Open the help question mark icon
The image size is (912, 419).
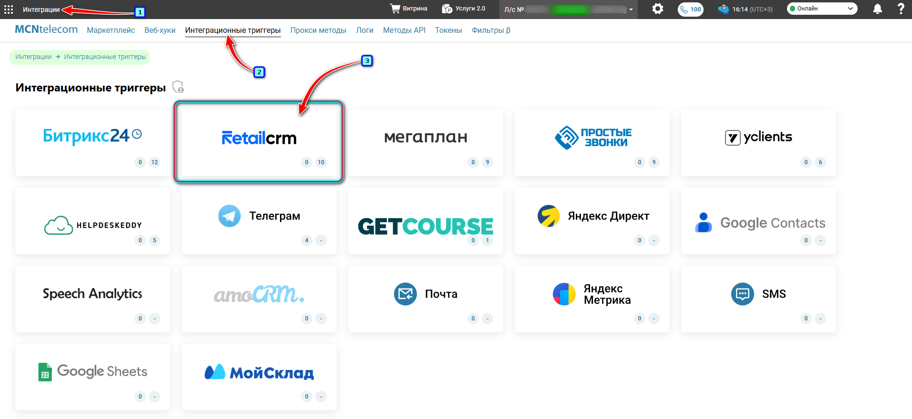tap(901, 9)
